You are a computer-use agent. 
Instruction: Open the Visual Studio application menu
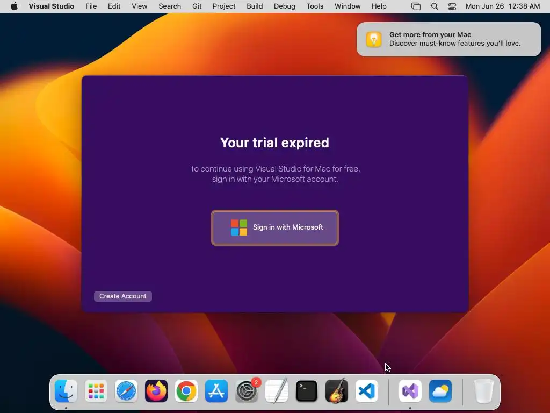(51, 6)
